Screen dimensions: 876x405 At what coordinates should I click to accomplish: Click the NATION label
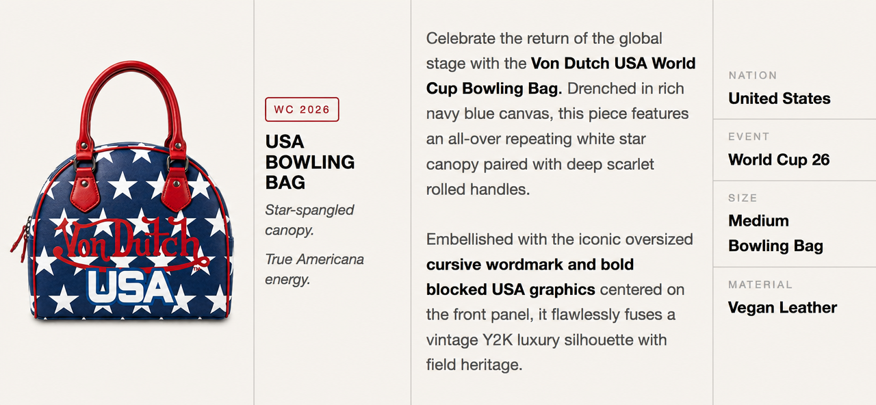click(753, 75)
